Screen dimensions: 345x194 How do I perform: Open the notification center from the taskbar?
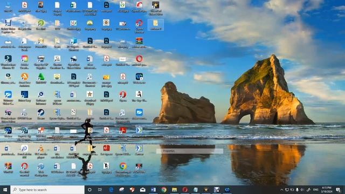338,190
